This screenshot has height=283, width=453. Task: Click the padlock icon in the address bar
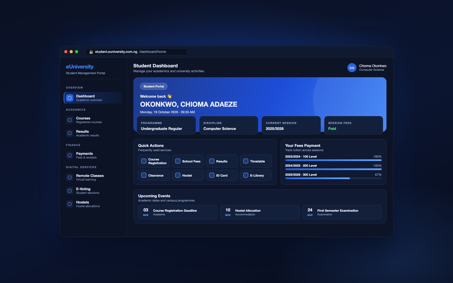pos(91,52)
